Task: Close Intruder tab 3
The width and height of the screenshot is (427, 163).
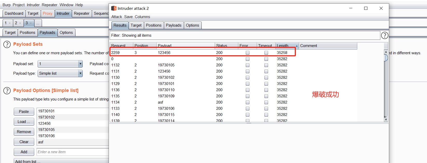Action: 31,23
